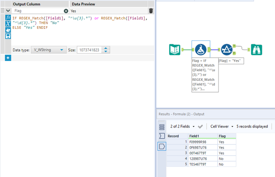
Task: Open the saved expressions folder icon
Action: click(x=8, y=30)
